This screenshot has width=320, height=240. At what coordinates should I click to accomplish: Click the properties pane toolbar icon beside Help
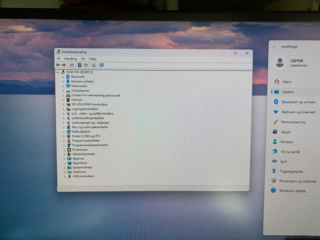tap(86, 65)
